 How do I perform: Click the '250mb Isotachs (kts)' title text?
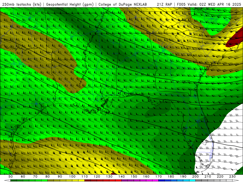pyautogui.click(x=22, y=5)
